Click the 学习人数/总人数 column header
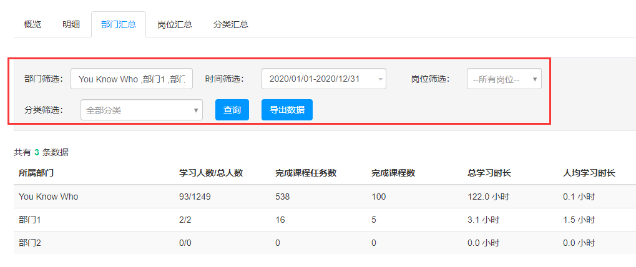 (x=211, y=173)
